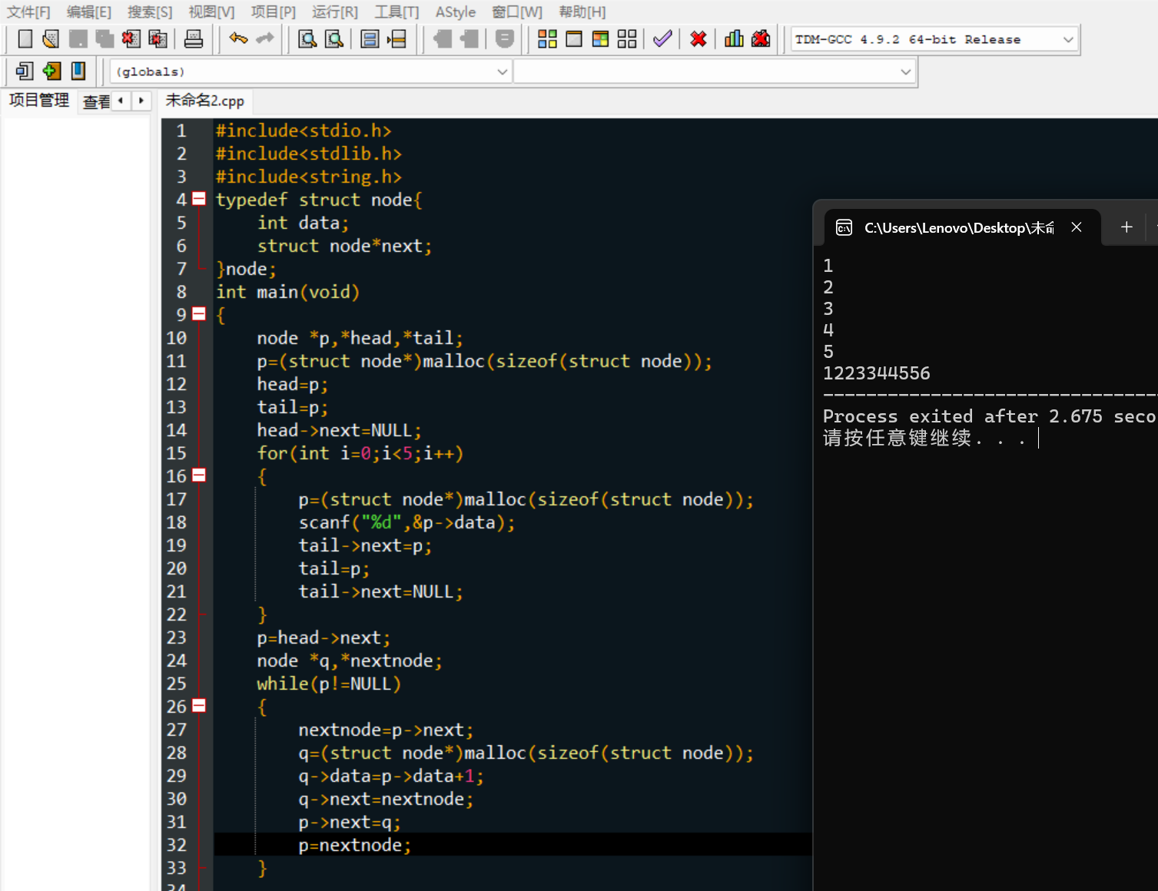
Task: Click the Save file toolbar icon
Action: 78,39
